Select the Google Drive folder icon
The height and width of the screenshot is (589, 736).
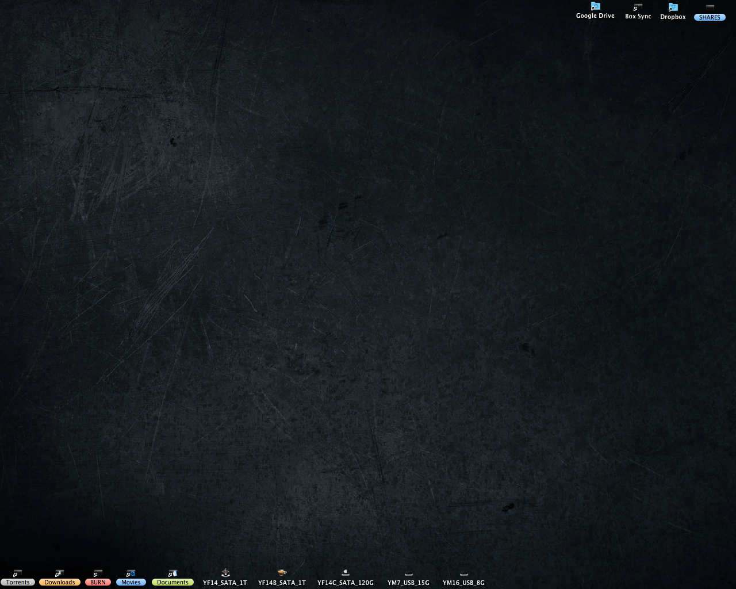click(x=595, y=6)
